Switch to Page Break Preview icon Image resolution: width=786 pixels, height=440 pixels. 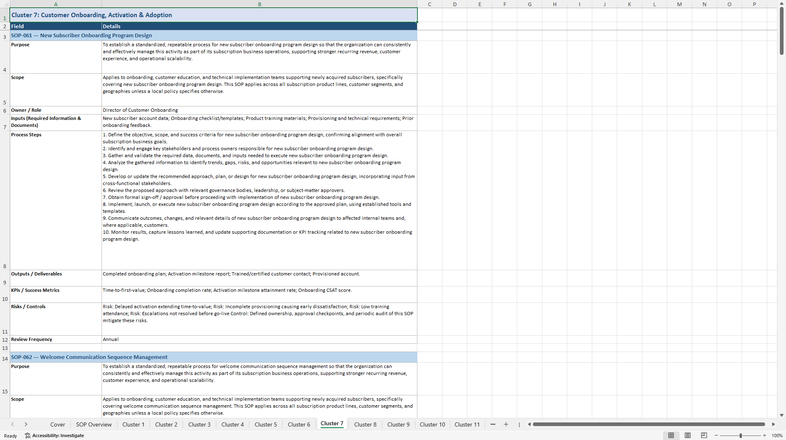704,435
